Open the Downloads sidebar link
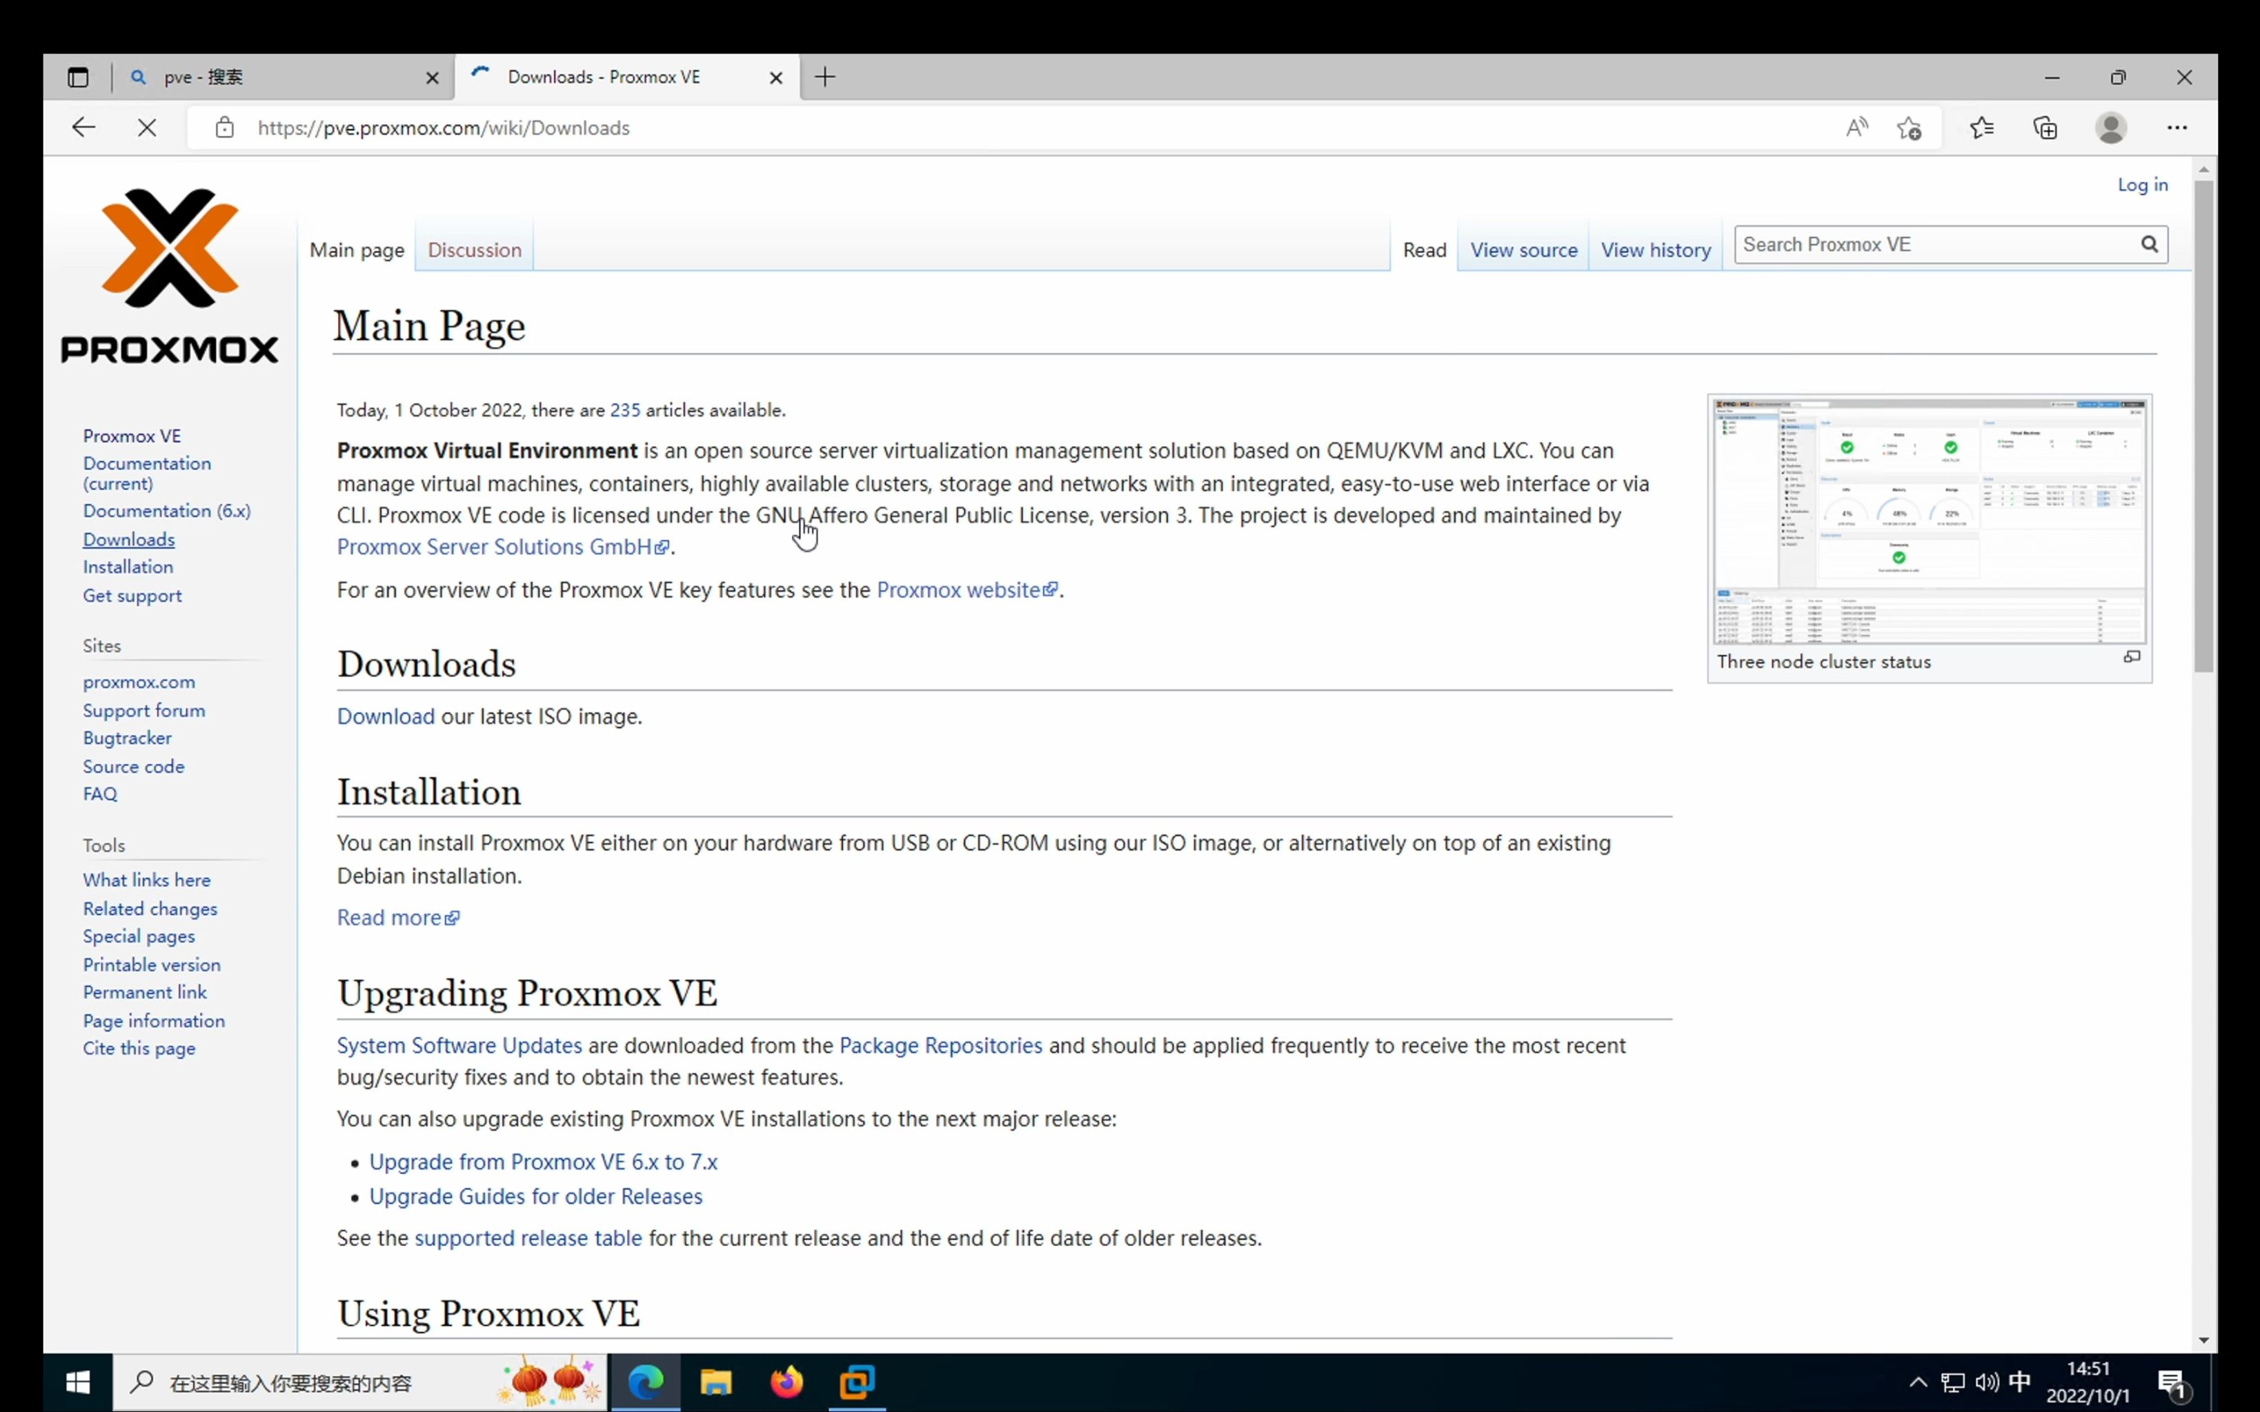The image size is (2260, 1412). click(129, 539)
